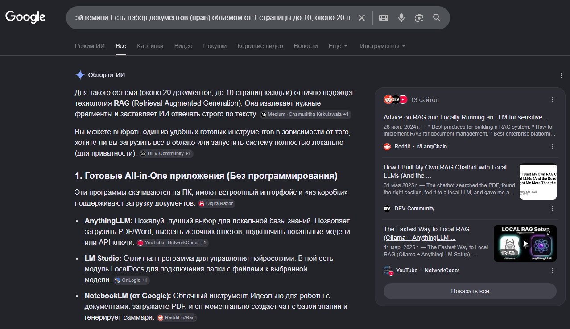570x329 pixels.
Task: Open the Reddit r/Rag citation chip
Action: pos(177,317)
